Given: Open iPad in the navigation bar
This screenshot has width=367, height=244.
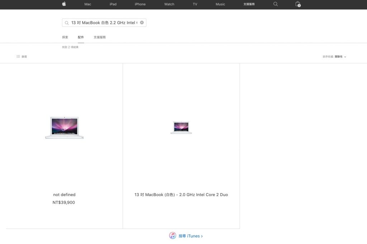Looking at the screenshot, I should pyautogui.click(x=113, y=4).
